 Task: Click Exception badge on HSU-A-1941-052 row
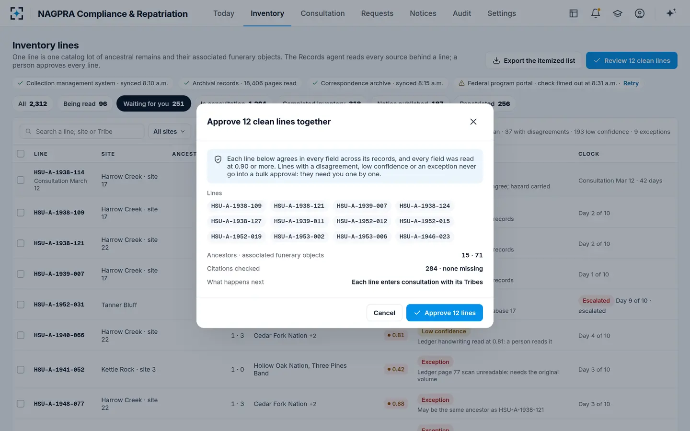click(435, 362)
